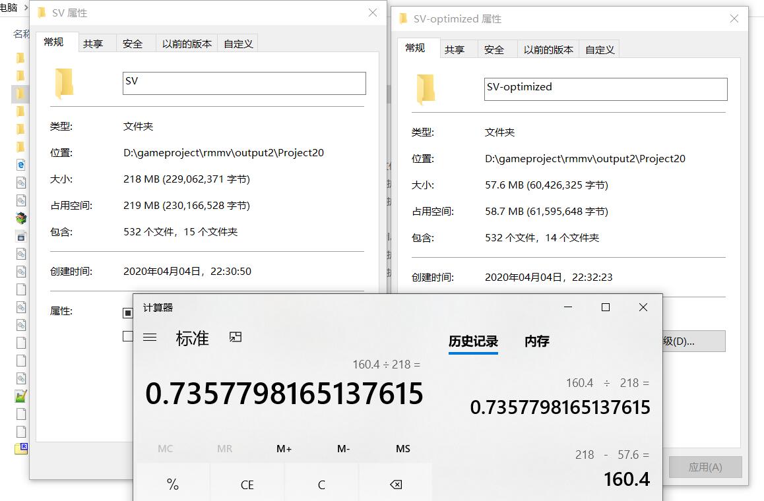Open 以前的版本 tab in SV properties window

point(187,44)
